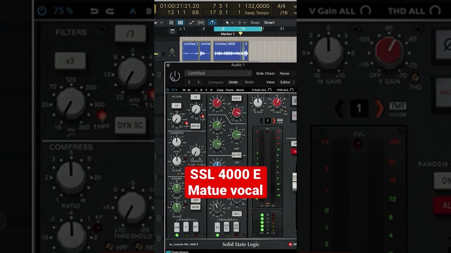This screenshot has width=451, height=253.
Task: Toggle the /3 filter button
Action: tap(195, 97)
